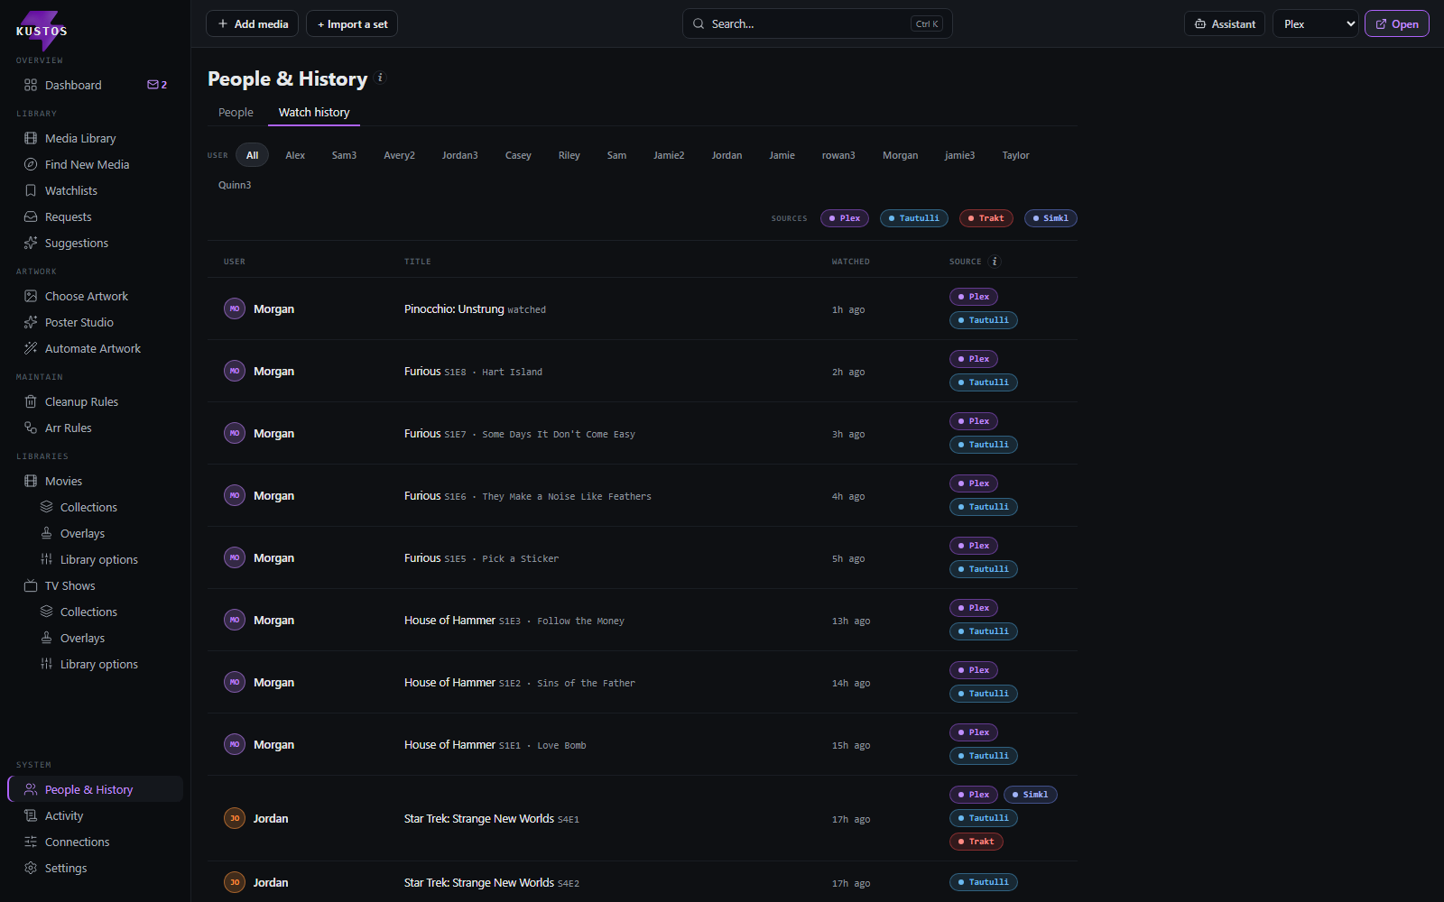Click the Activity log icon in sidebar

pos(31,815)
